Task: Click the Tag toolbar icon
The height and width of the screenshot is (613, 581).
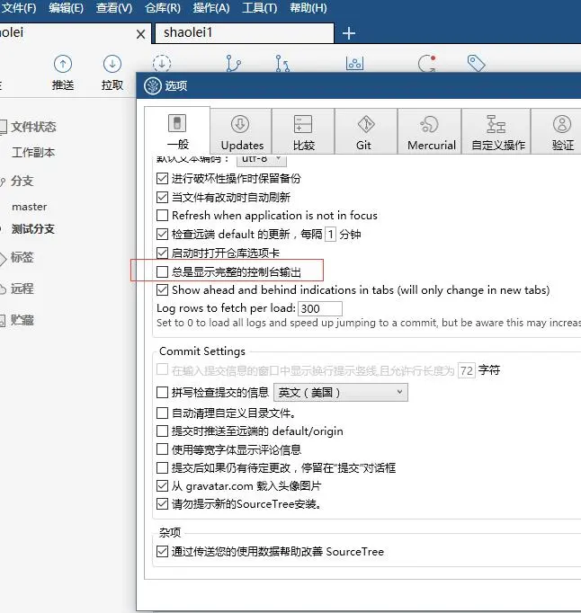Action: tap(476, 63)
